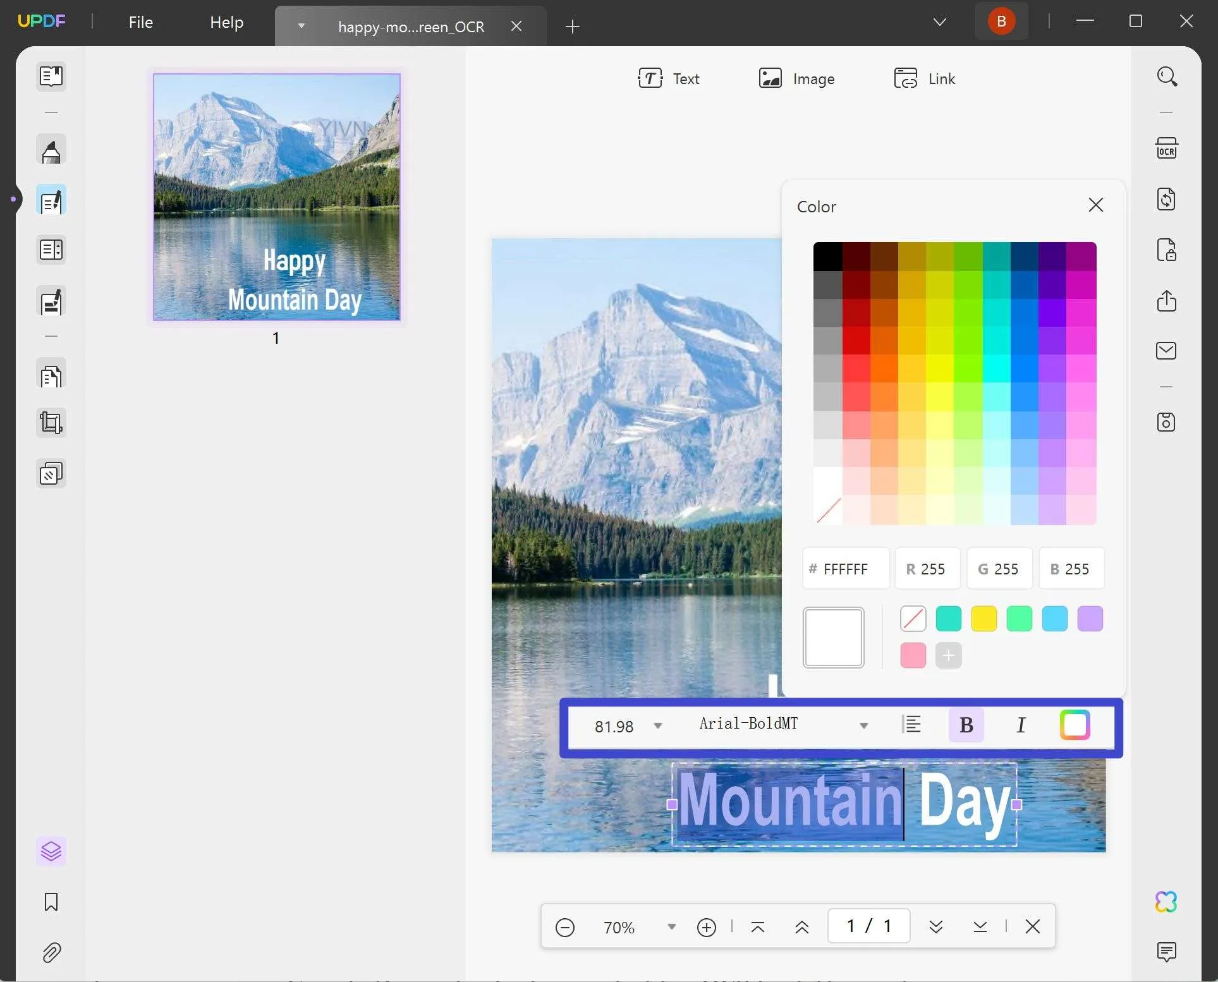The image size is (1218, 982).
Task: Click the page 1 thumbnail in panel
Action: (x=276, y=197)
